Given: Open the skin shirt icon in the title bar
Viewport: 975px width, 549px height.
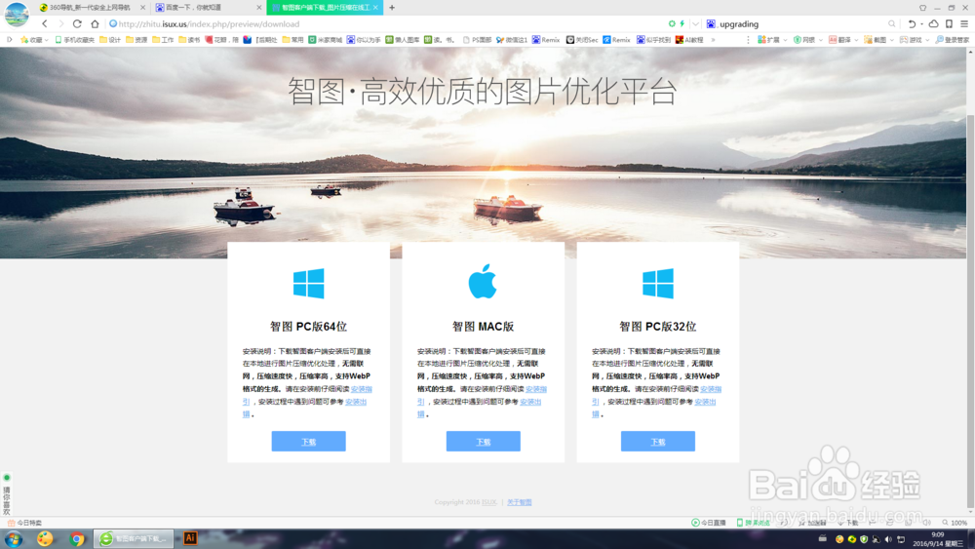Looking at the screenshot, I should click(922, 8).
